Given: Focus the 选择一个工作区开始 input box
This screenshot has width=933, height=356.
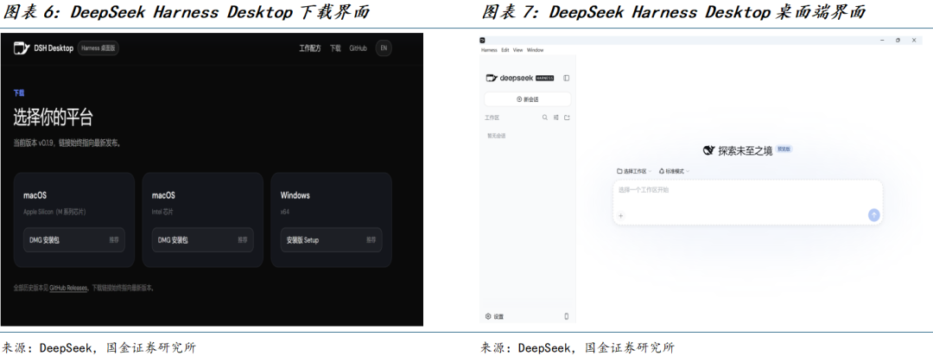Looking at the screenshot, I should point(747,202).
